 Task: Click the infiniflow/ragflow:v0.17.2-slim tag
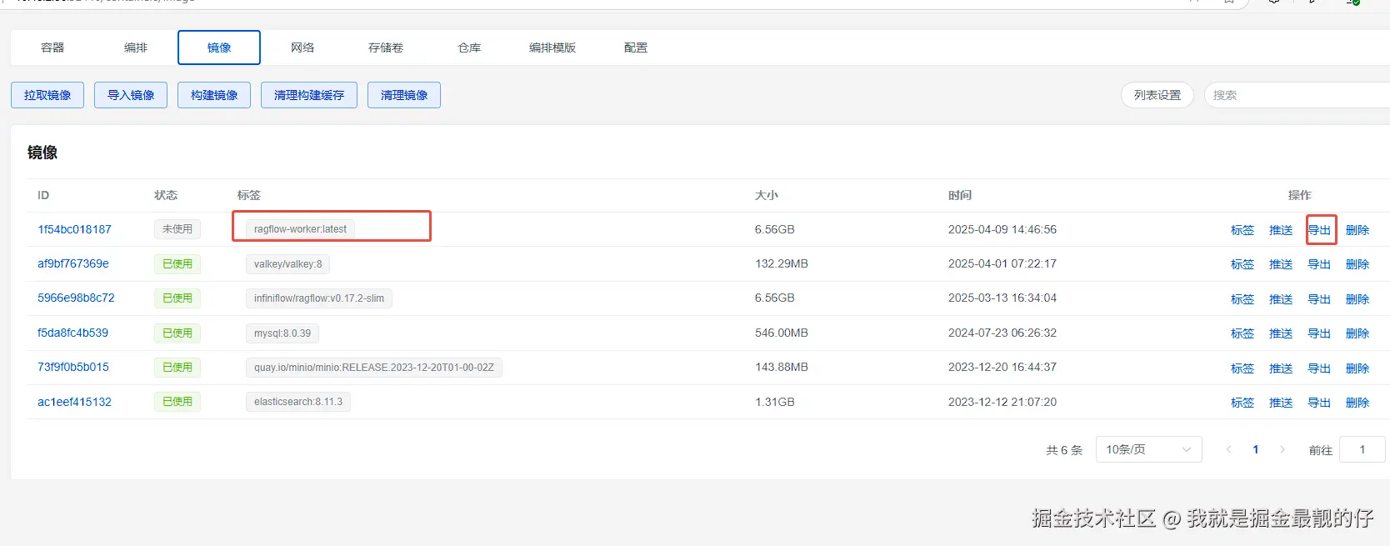(319, 298)
